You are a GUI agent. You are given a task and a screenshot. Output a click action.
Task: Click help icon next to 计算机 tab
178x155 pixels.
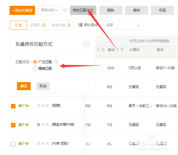(44, 25)
